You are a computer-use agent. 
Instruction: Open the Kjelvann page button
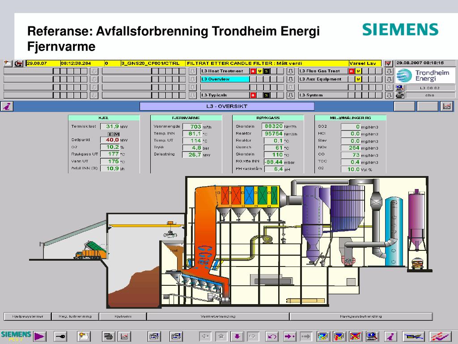(x=123, y=317)
